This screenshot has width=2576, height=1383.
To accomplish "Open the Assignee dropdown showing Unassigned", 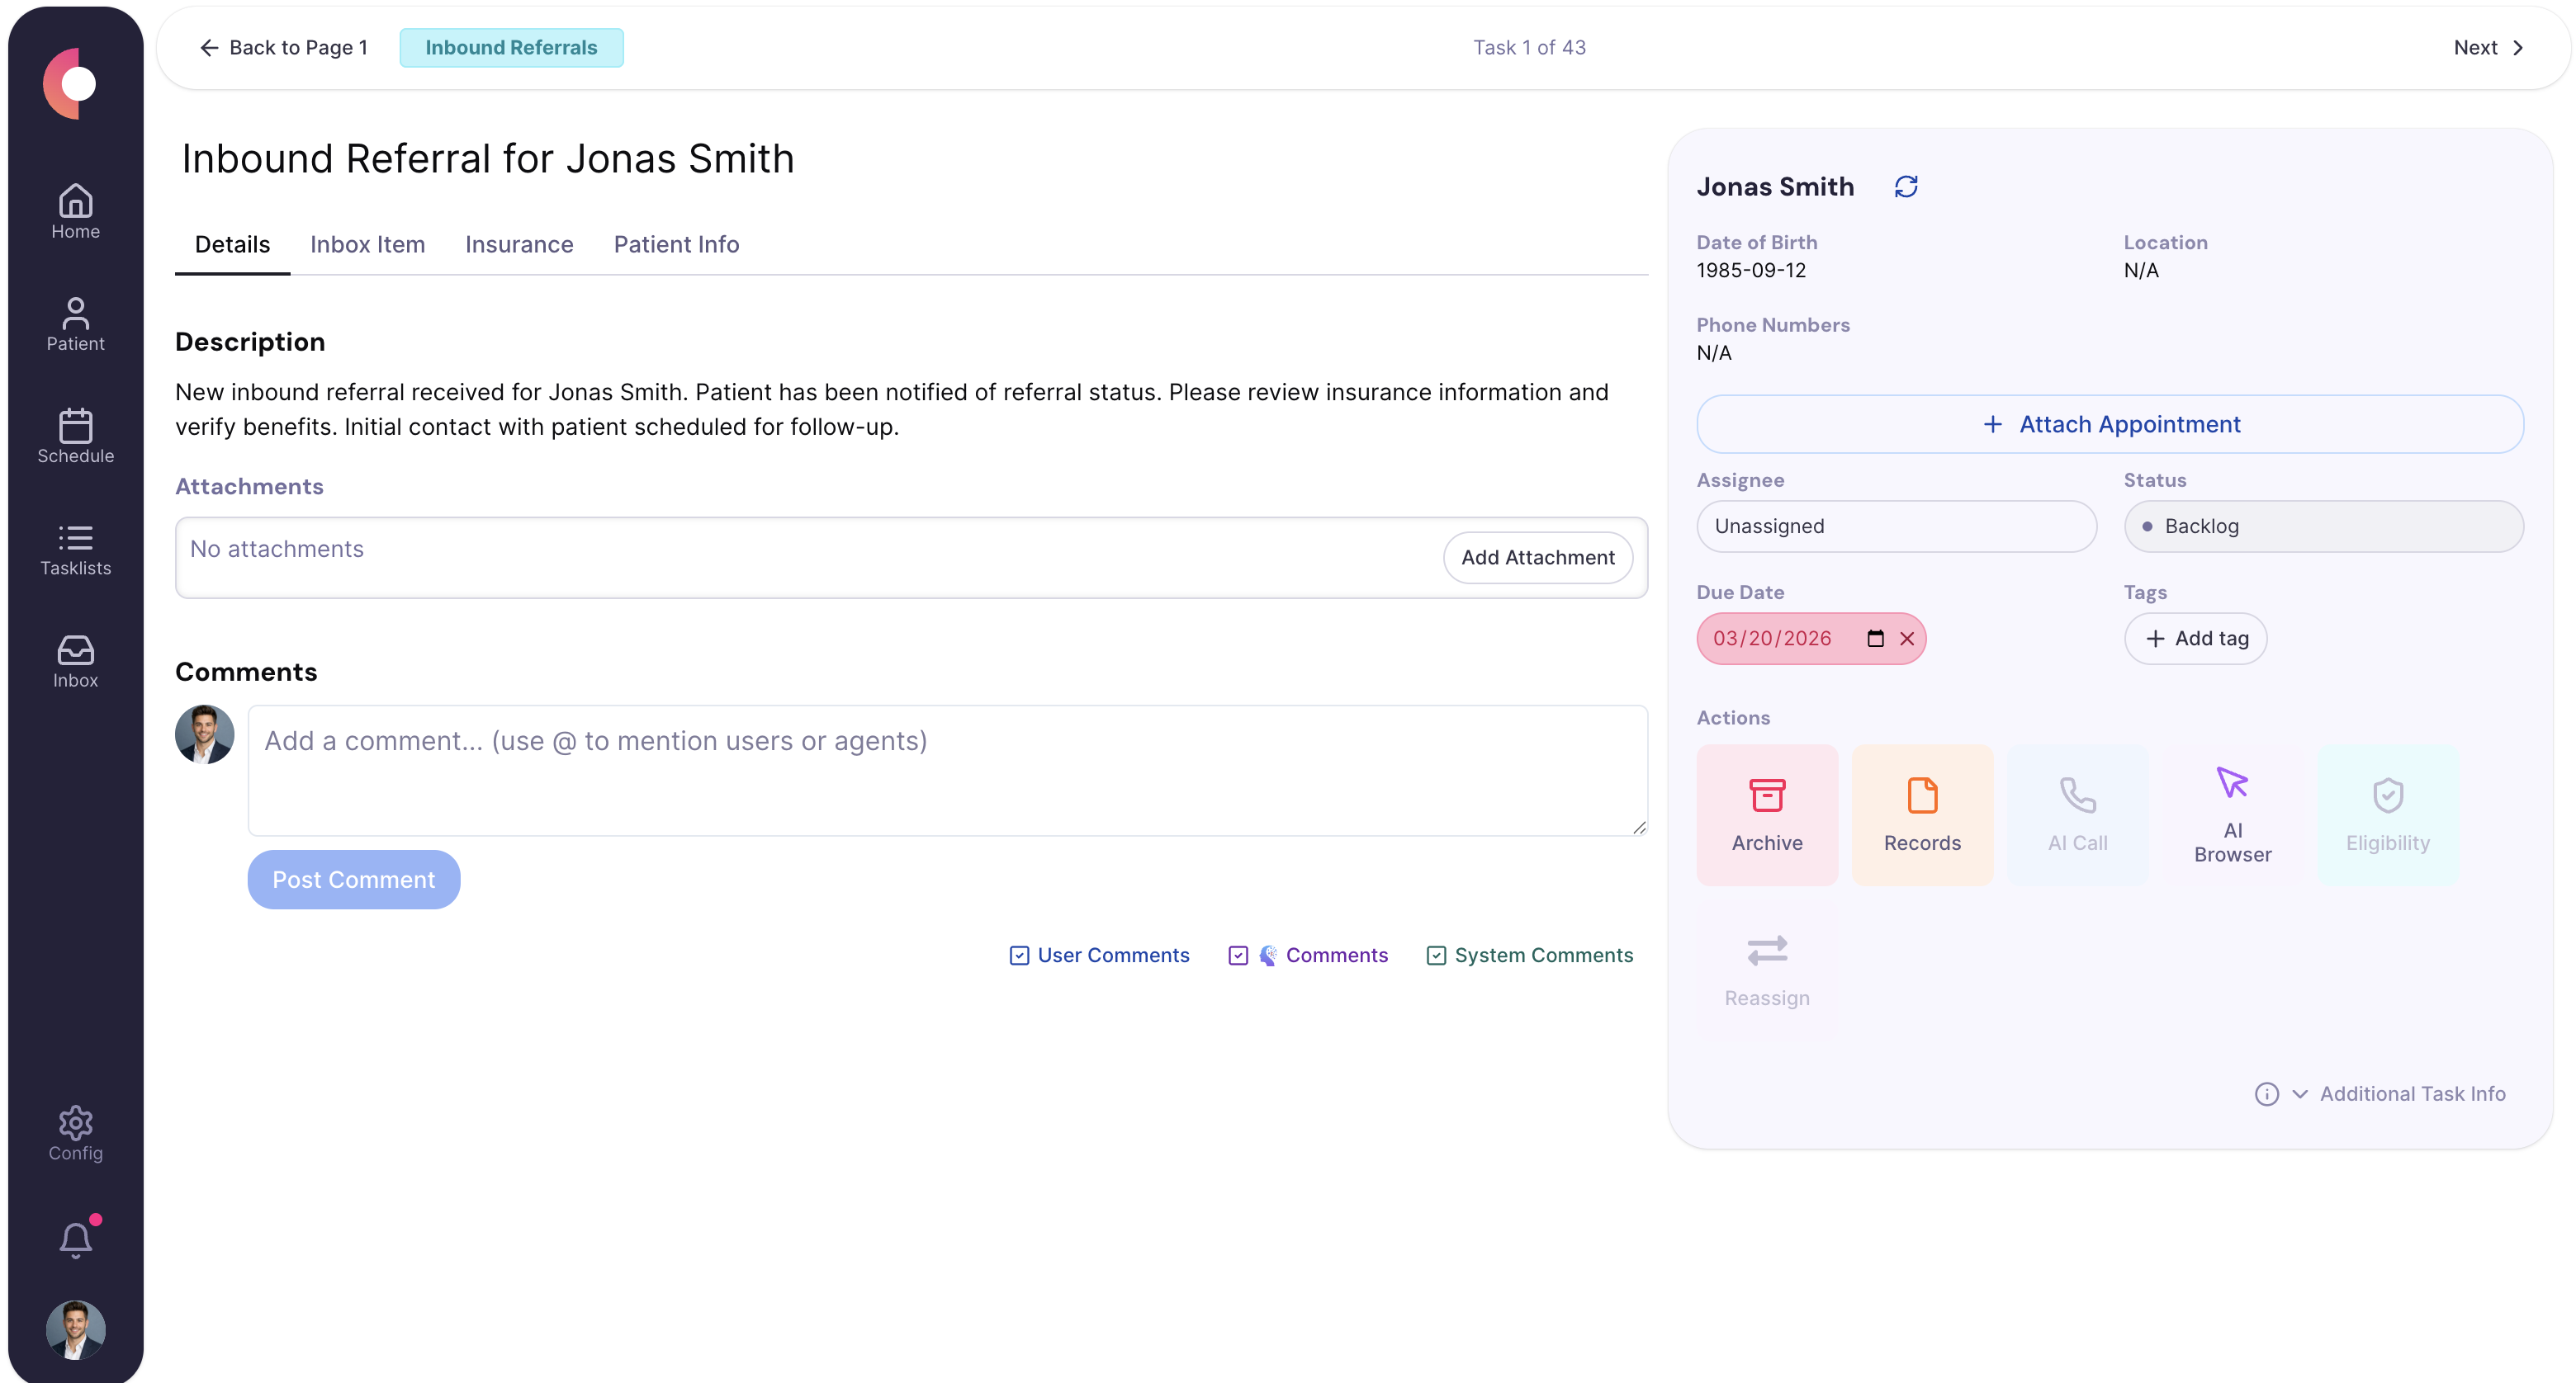I will (1896, 526).
